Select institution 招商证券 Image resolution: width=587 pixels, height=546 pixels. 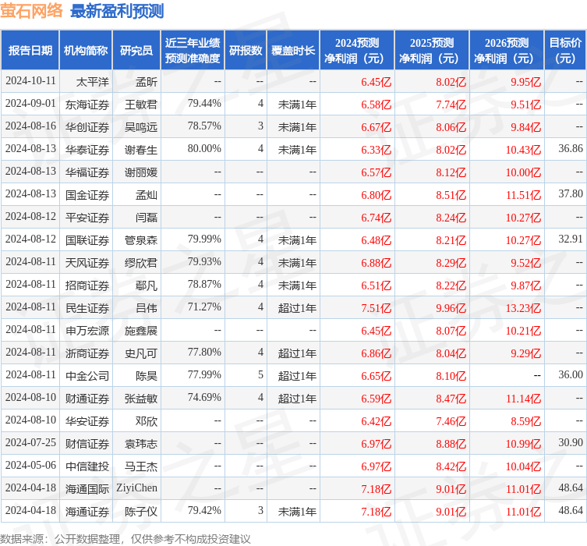87,285
